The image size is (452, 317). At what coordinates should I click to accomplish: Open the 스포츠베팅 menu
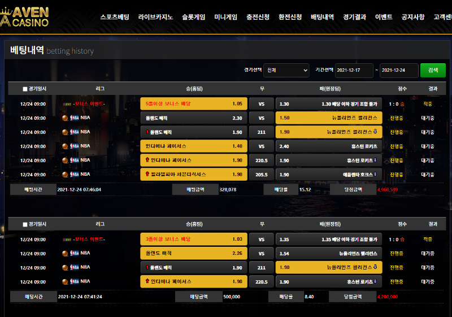115,17
